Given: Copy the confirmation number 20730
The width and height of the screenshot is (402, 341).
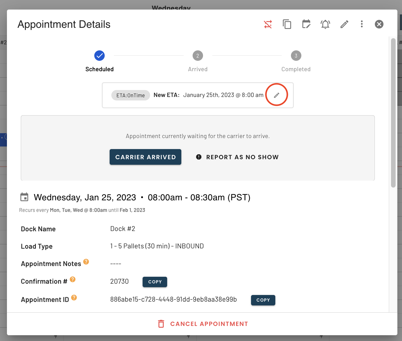Looking at the screenshot, I should click(155, 282).
